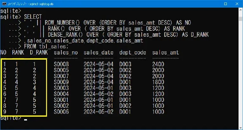This screenshot has height=130, width=243.
Task: Click the sales_no value S0008
Action: point(61,63)
